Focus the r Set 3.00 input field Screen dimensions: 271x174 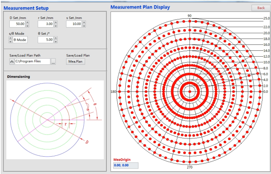click(46, 24)
